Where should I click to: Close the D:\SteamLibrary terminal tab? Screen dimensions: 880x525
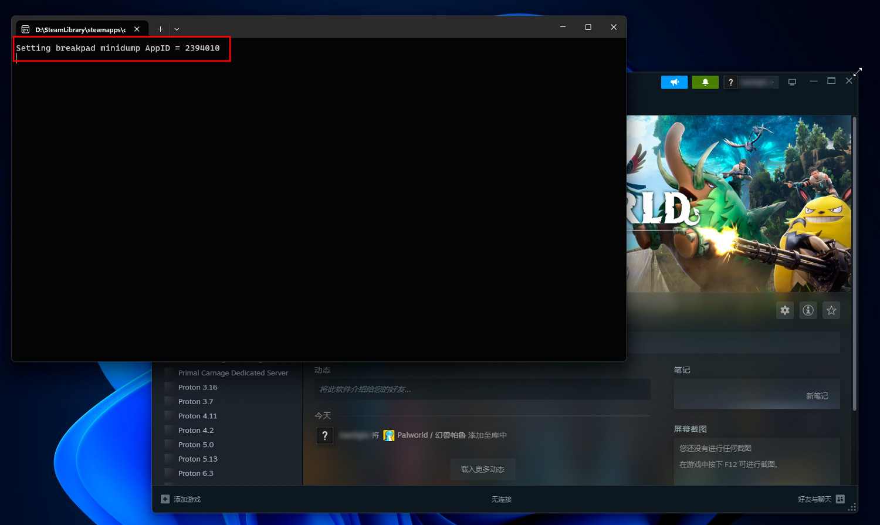137,29
